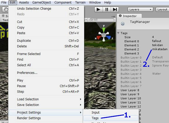169x123 pixels.
Task: Choose Duplicate from Edit menu
Action: click(47, 41)
